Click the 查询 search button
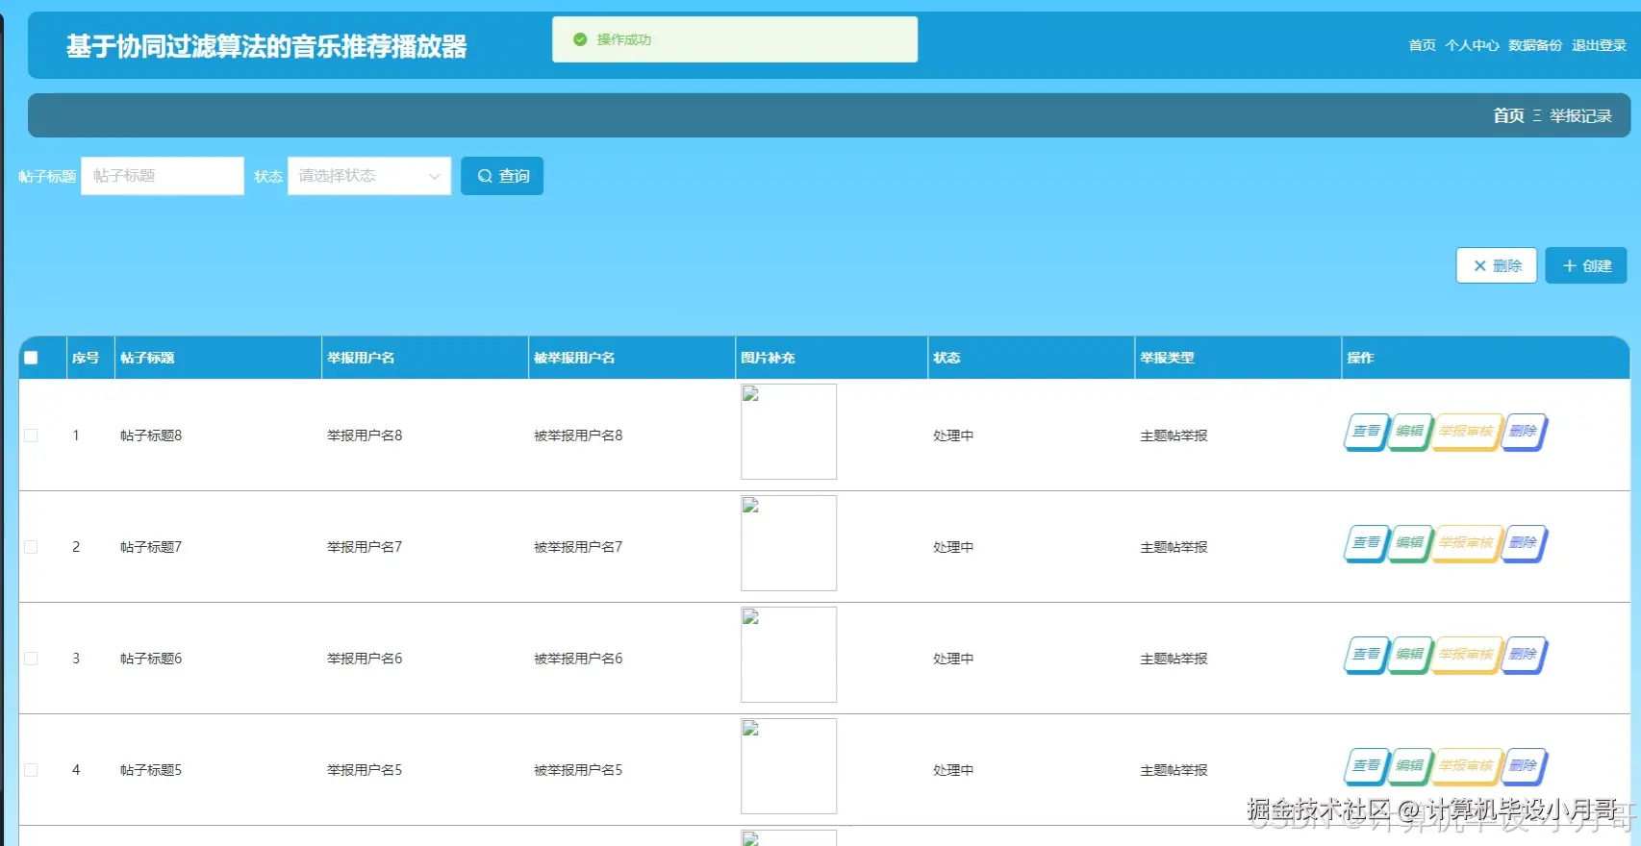1641x846 pixels. click(502, 176)
